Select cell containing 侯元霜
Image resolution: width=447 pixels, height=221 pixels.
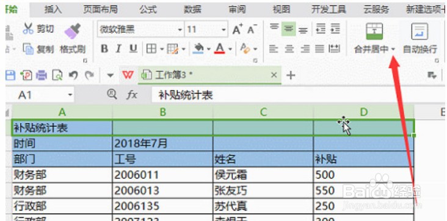point(263,175)
